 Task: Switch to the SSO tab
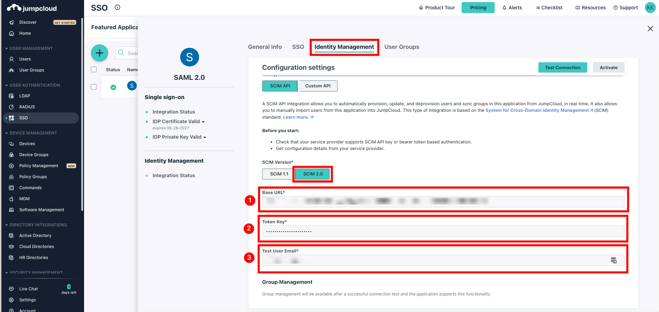[298, 47]
